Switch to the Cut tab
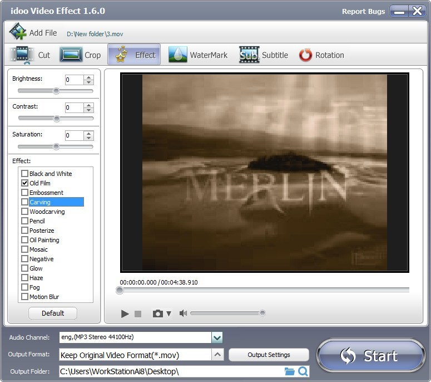This screenshot has width=431, height=382. (30, 55)
